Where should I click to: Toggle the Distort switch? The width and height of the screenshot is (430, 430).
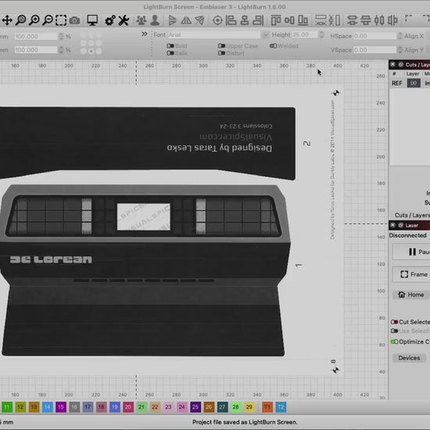pyautogui.click(x=221, y=53)
